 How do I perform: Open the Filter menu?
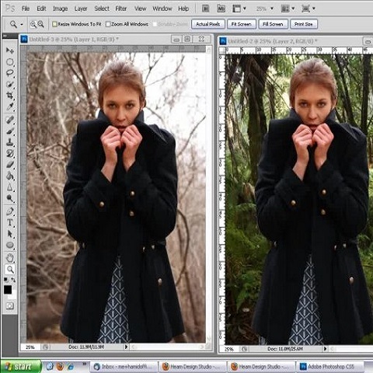(x=121, y=9)
